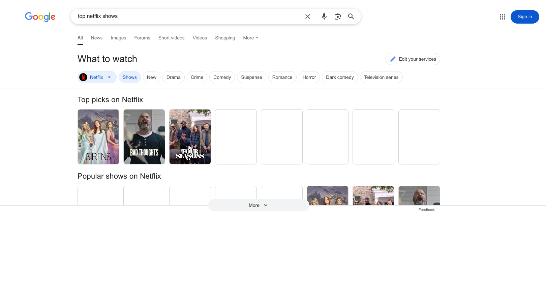The image size is (546, 307).
Task: Open the Sirens poster in Top picks
Action: pos(98,137)
